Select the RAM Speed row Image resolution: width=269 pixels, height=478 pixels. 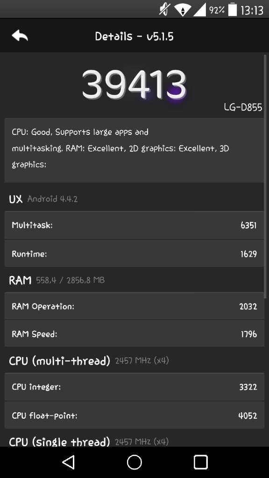point(134,334)
